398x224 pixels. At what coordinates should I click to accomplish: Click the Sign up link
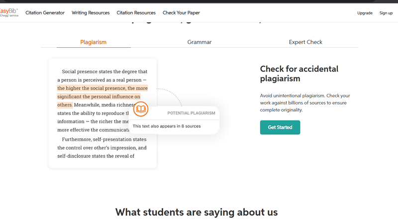coord(386,13)
